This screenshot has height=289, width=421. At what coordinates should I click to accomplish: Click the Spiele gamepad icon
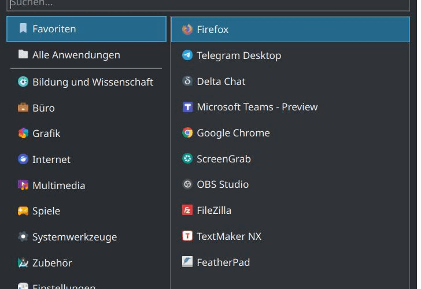coord(23,211)
